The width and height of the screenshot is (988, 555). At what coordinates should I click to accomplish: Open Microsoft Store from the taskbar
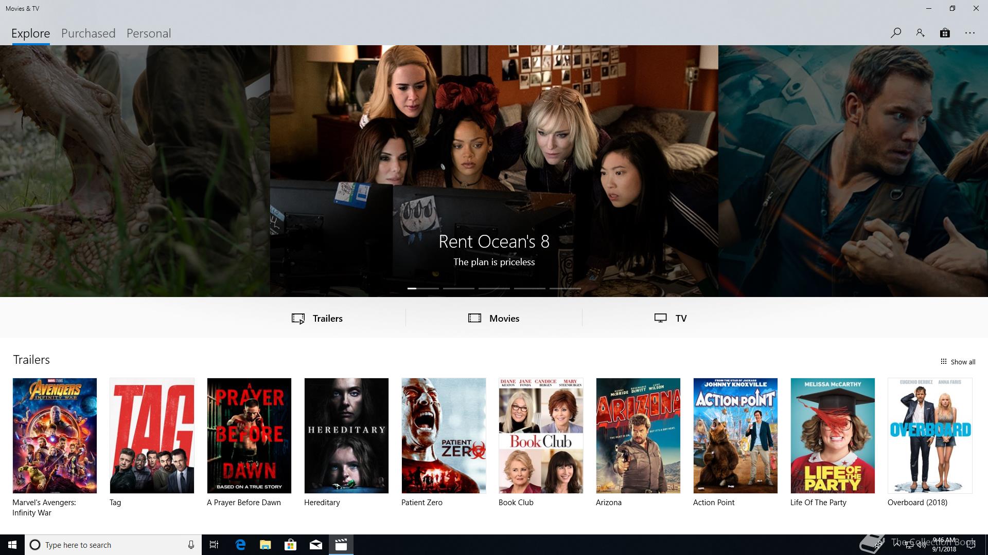[290, 545]
